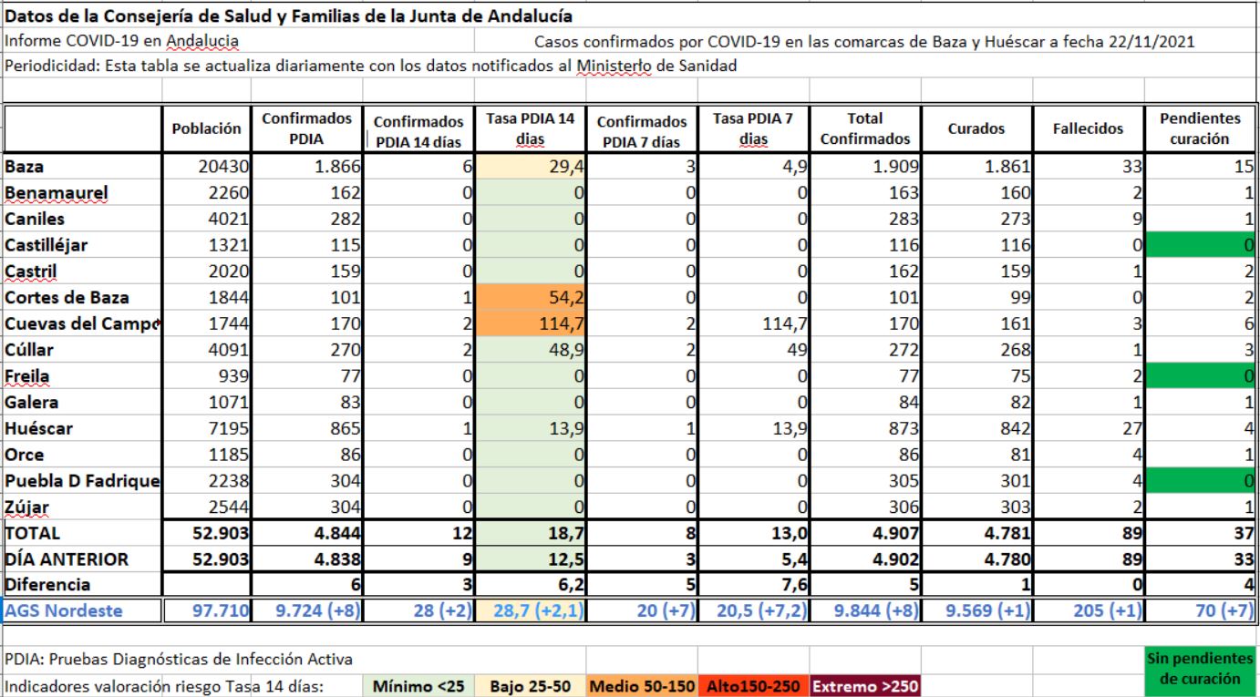Select the Baza row label cell
Viewport: 1260px width, 697px height.
pyautogui.click(x=82, y=167)
